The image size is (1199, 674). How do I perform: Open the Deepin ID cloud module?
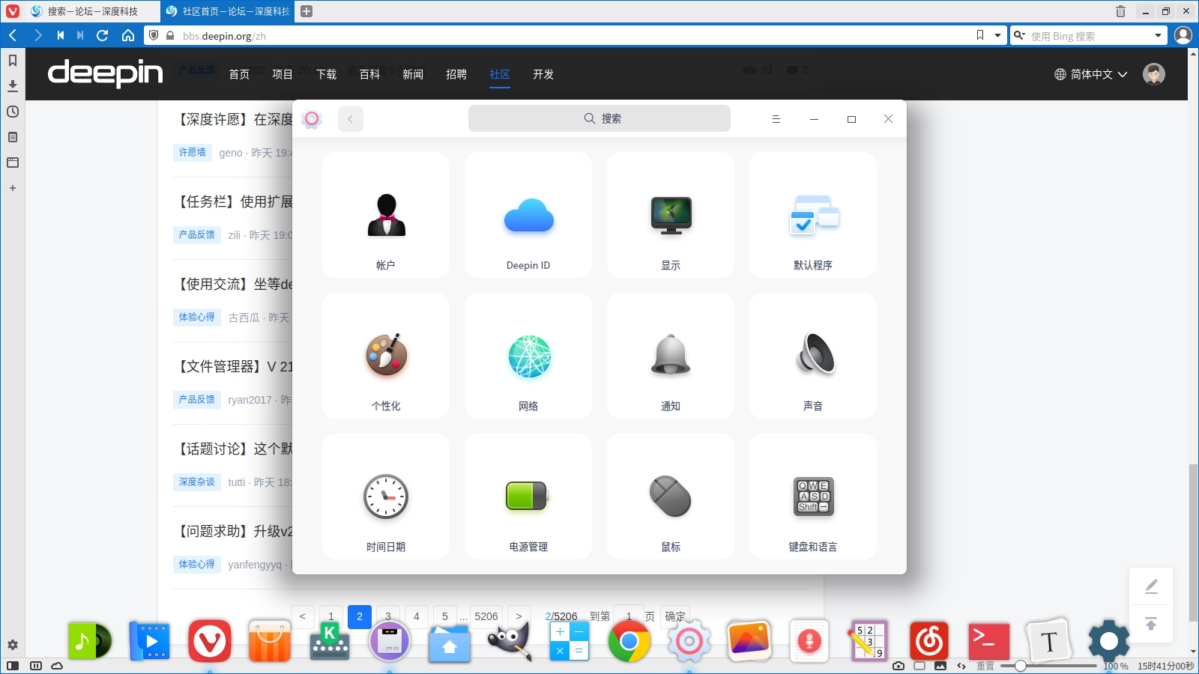coord(528,215)
